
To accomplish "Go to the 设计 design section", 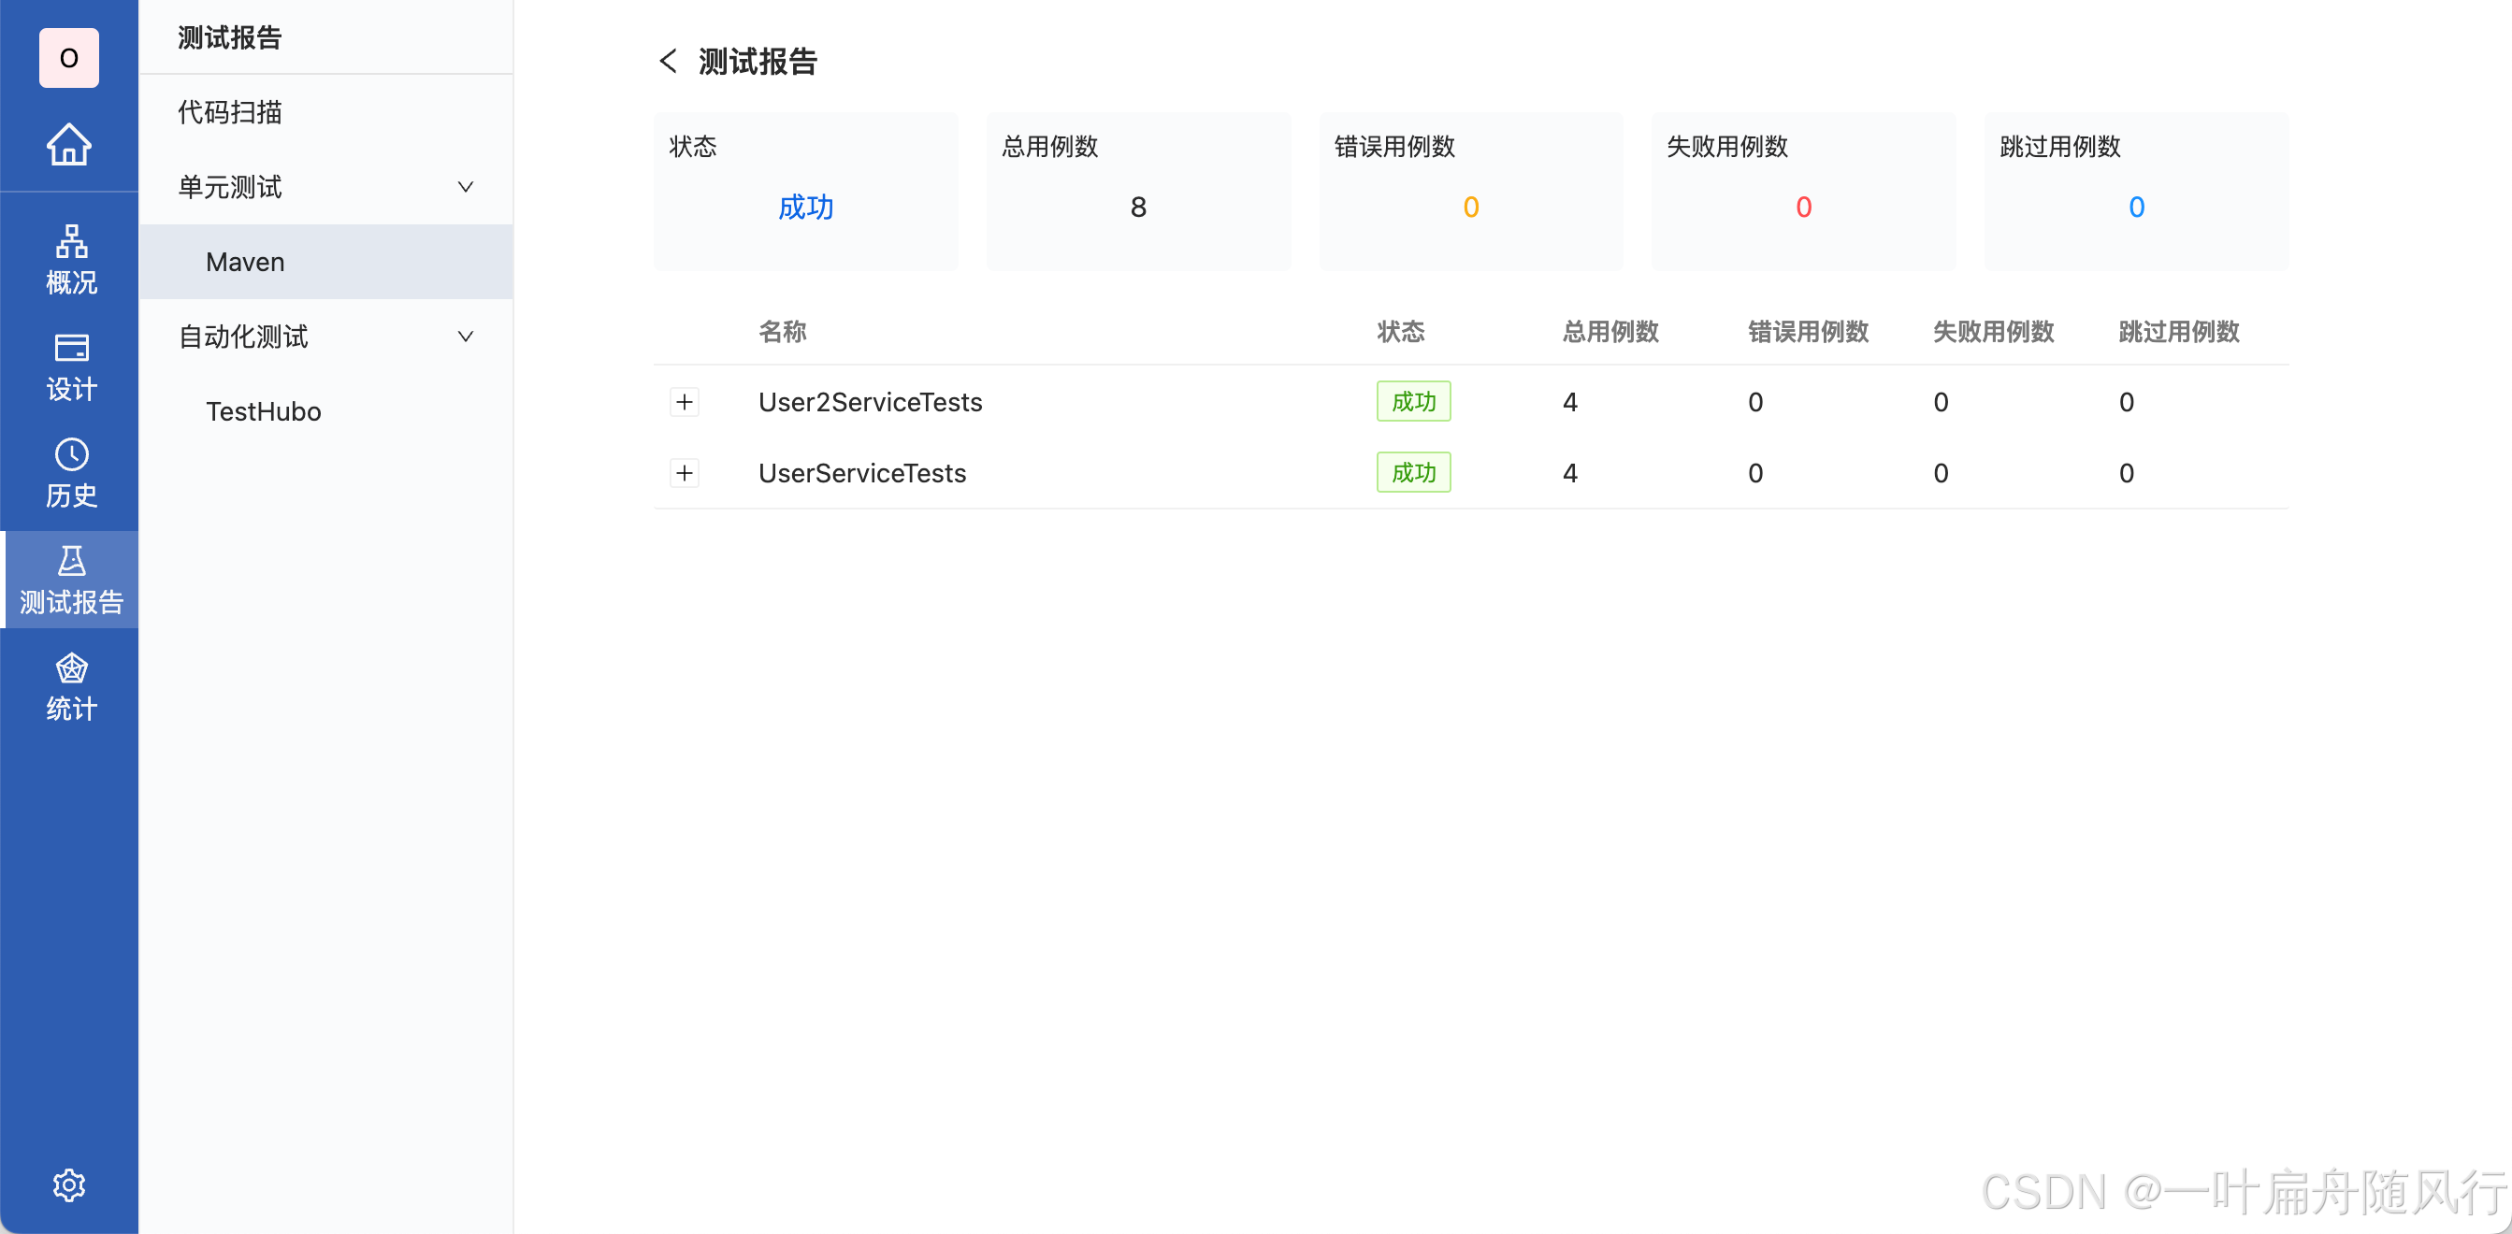I will (x=71, y=367).
